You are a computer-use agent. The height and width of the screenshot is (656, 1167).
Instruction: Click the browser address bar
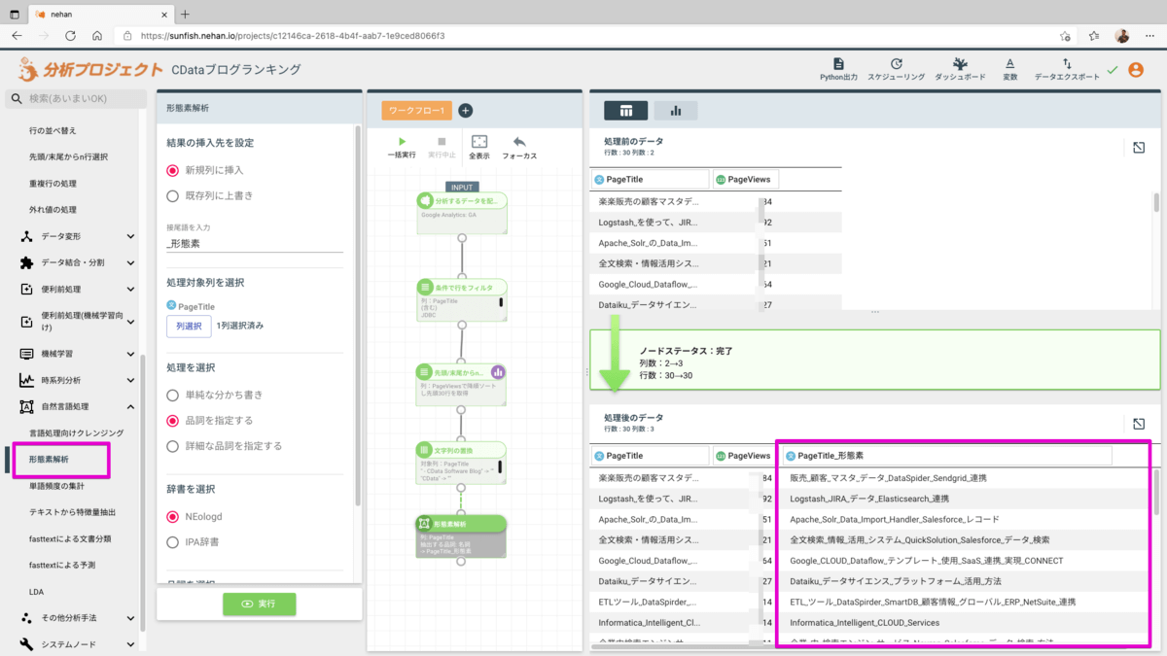click(583, 35)
